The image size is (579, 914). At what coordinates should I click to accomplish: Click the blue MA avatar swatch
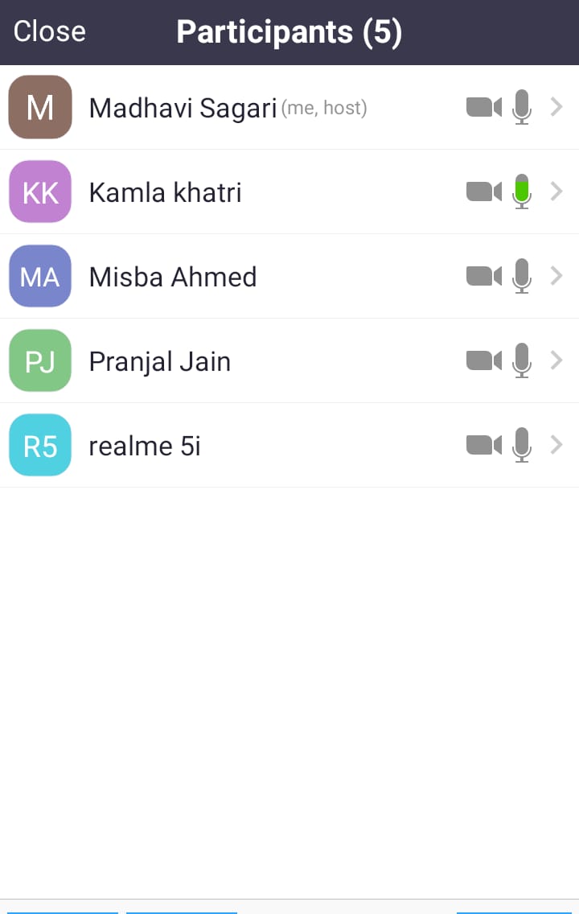coord(40,276)
